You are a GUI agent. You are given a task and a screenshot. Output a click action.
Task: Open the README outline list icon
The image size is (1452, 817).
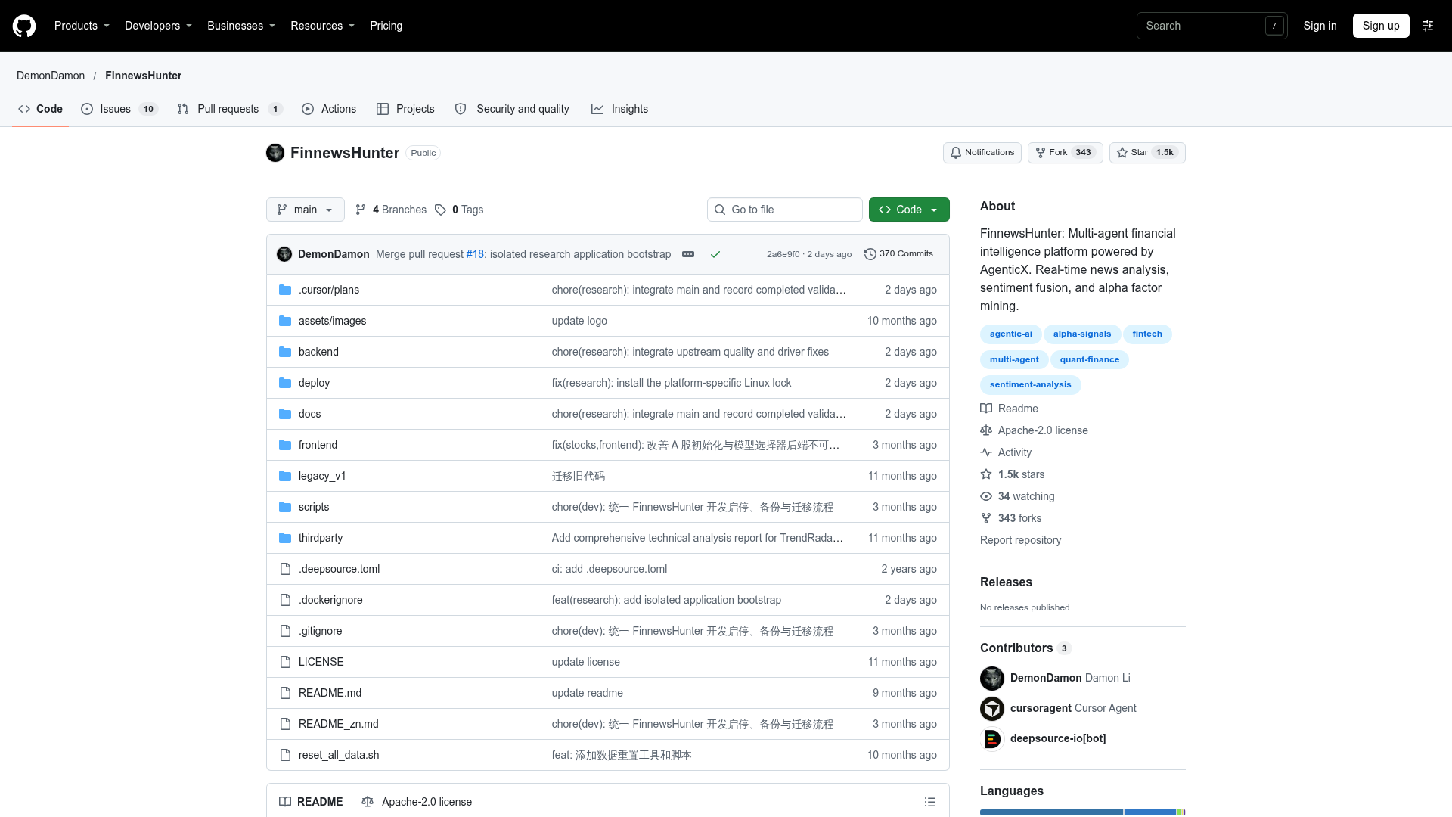click(x=930, y=802)
